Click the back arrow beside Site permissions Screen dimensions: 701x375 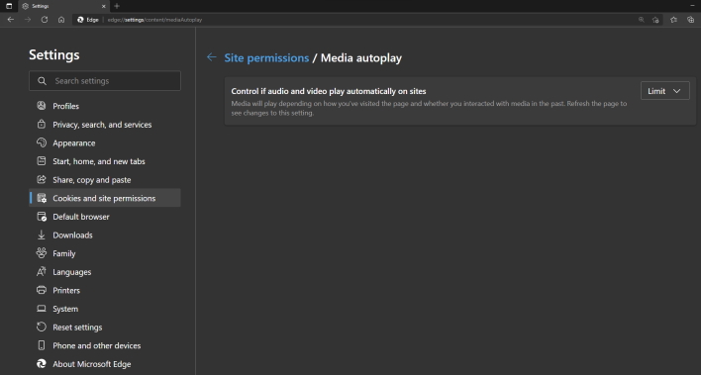coord(212,57)
